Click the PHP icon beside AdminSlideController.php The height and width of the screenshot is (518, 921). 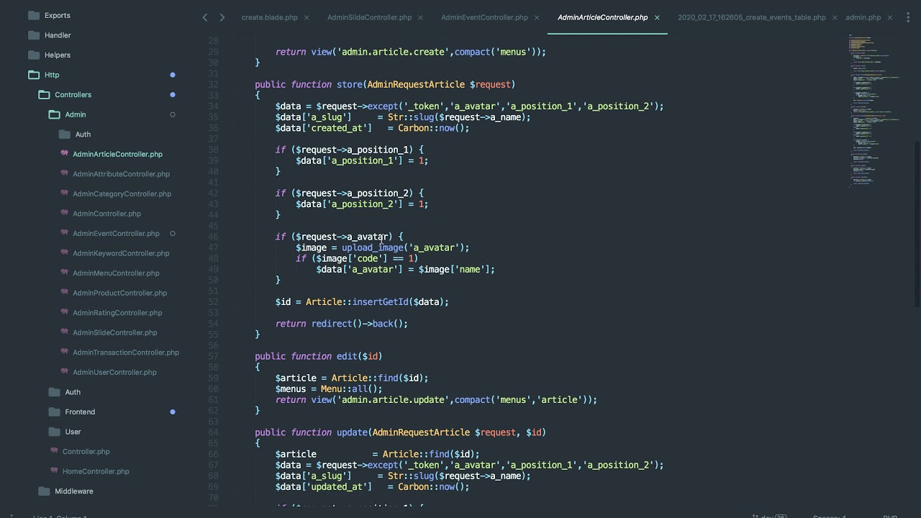coord(65,332)
